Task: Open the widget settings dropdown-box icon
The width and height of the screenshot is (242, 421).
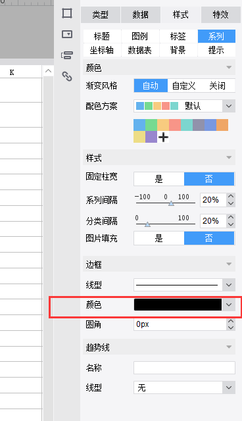Action: click(67, 34)
